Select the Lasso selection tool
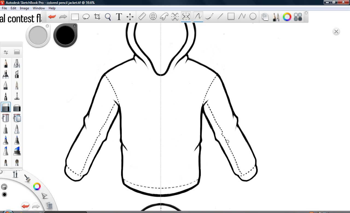The image size is (350, 213). point(86,17)
